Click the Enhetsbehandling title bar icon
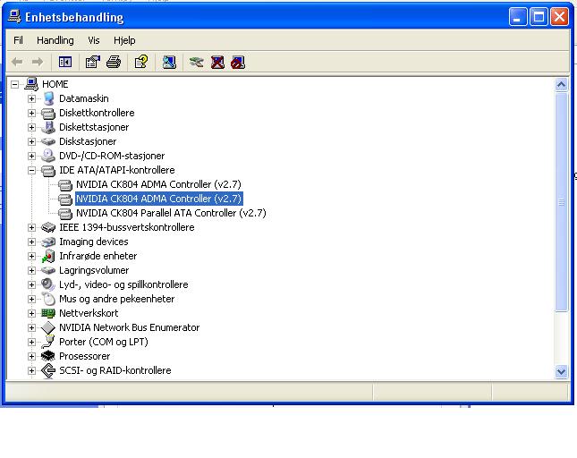The image size is (577, 458). pyautogui.click(x=14, y=17)
